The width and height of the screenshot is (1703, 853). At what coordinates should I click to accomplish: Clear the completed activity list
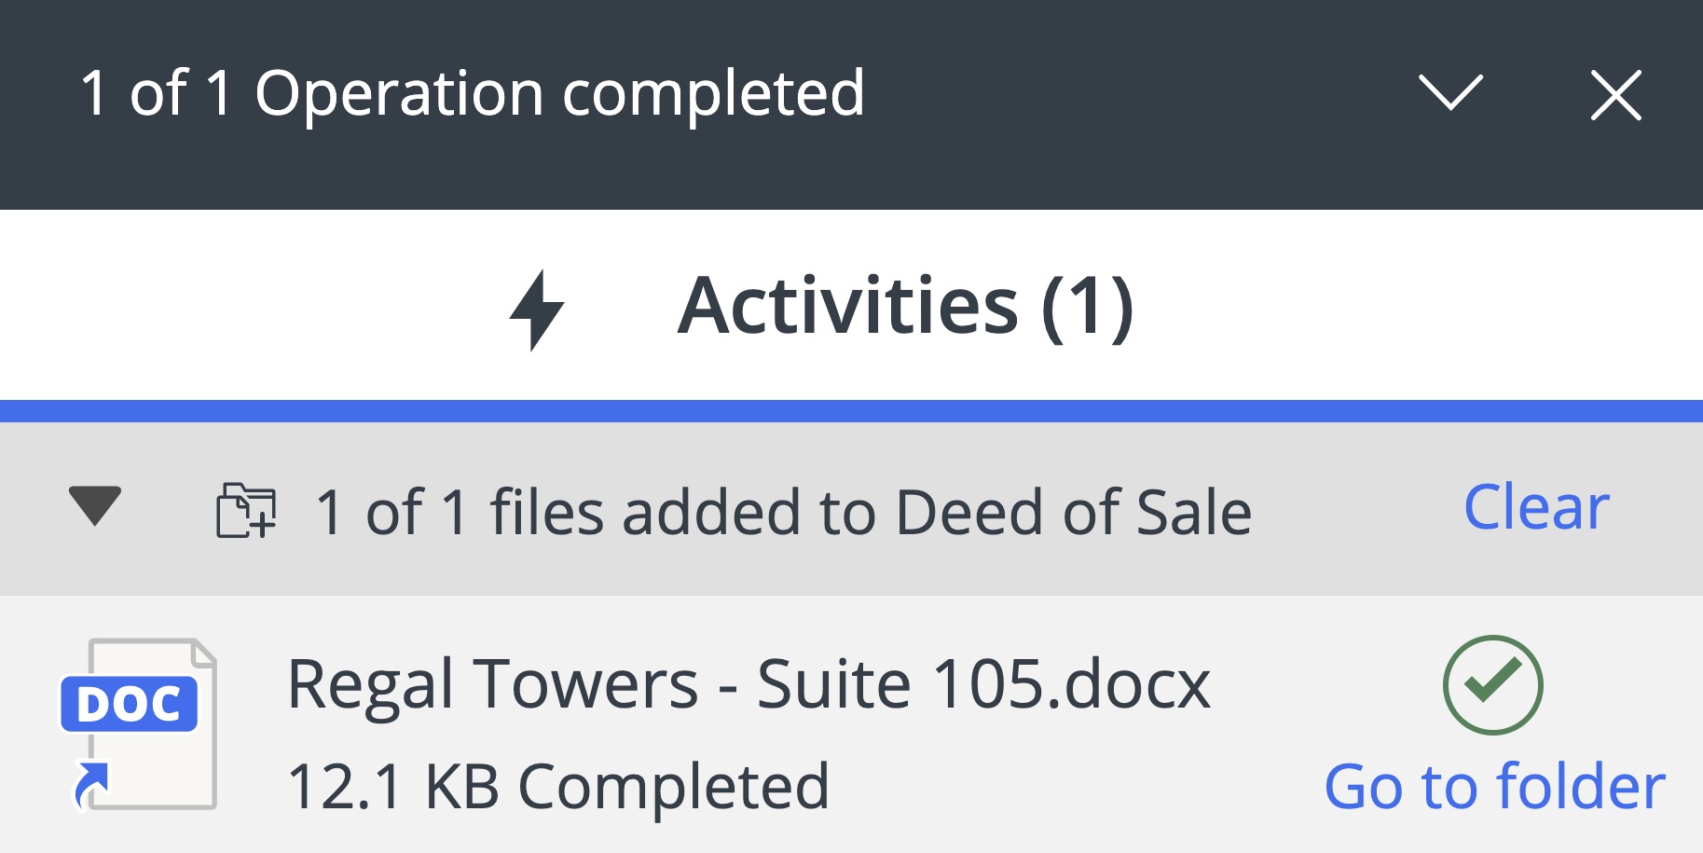click(1536, 507)
